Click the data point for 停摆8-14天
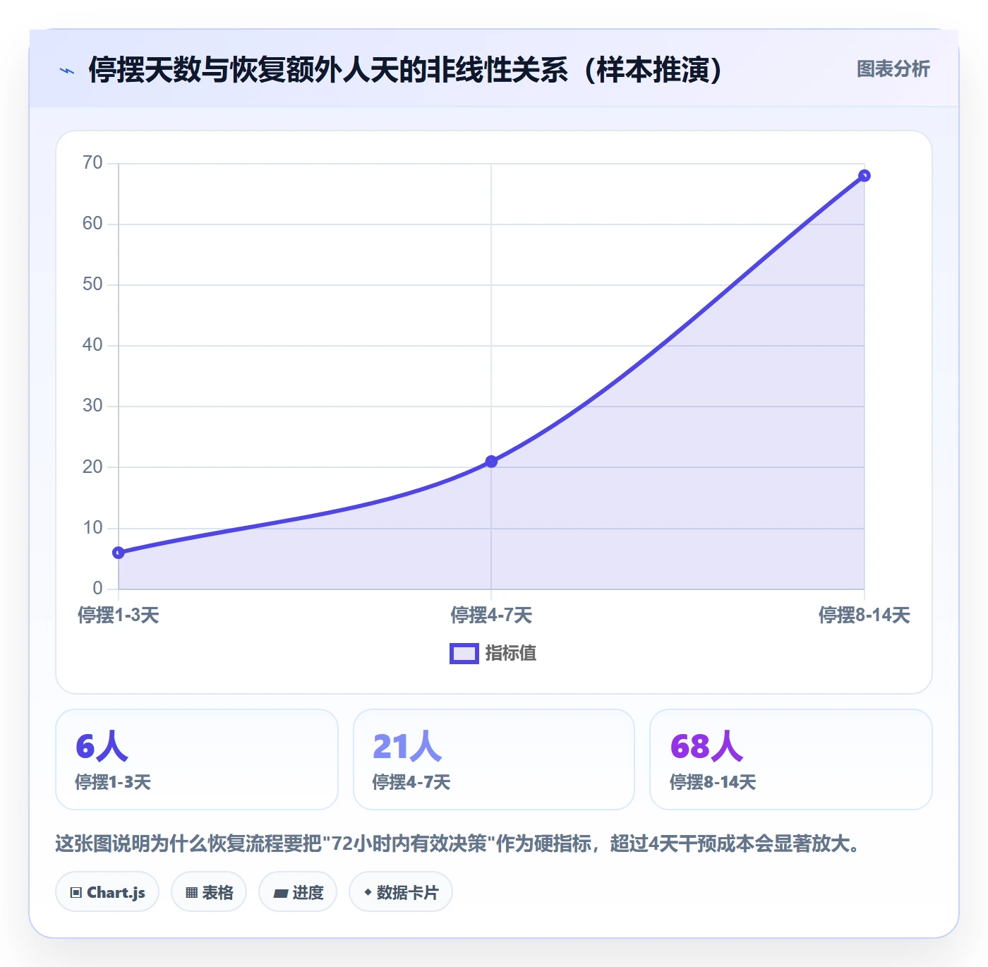 point(864,176)
